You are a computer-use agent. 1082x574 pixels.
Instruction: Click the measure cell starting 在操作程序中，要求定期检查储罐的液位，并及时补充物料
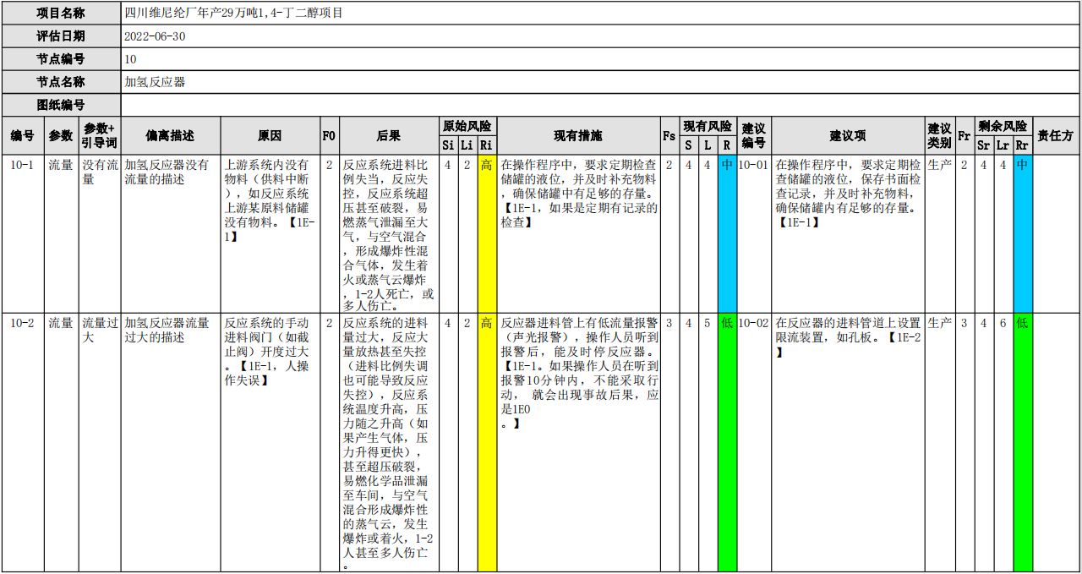pyautogui.click(x=578, y=233)
